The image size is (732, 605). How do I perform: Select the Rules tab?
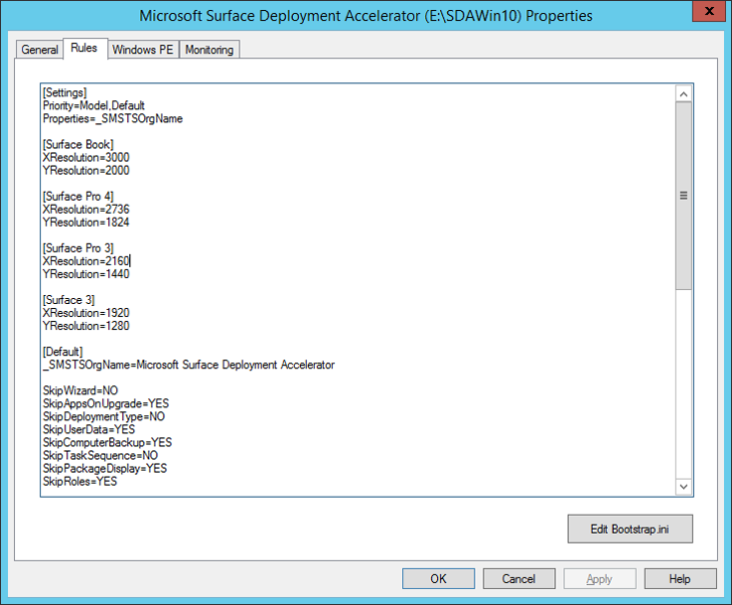point(84,48)
